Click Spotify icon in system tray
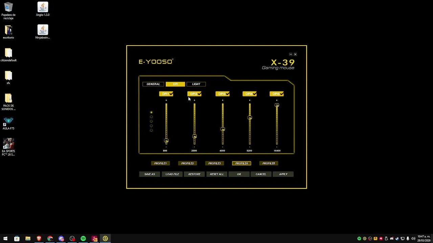Image resolution: width=433 pixels, height=243 pixels. (359, 239)
